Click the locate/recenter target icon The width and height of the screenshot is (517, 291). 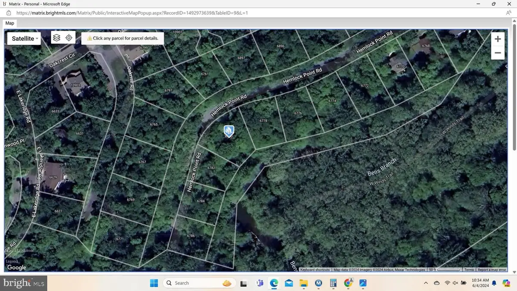click(69, 38)
